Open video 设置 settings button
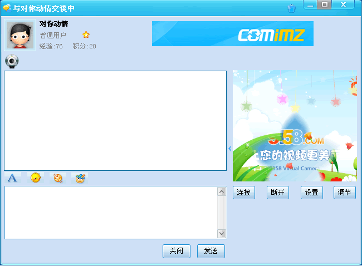Screen dimensions: 362x266 click(x=312, y=193)
